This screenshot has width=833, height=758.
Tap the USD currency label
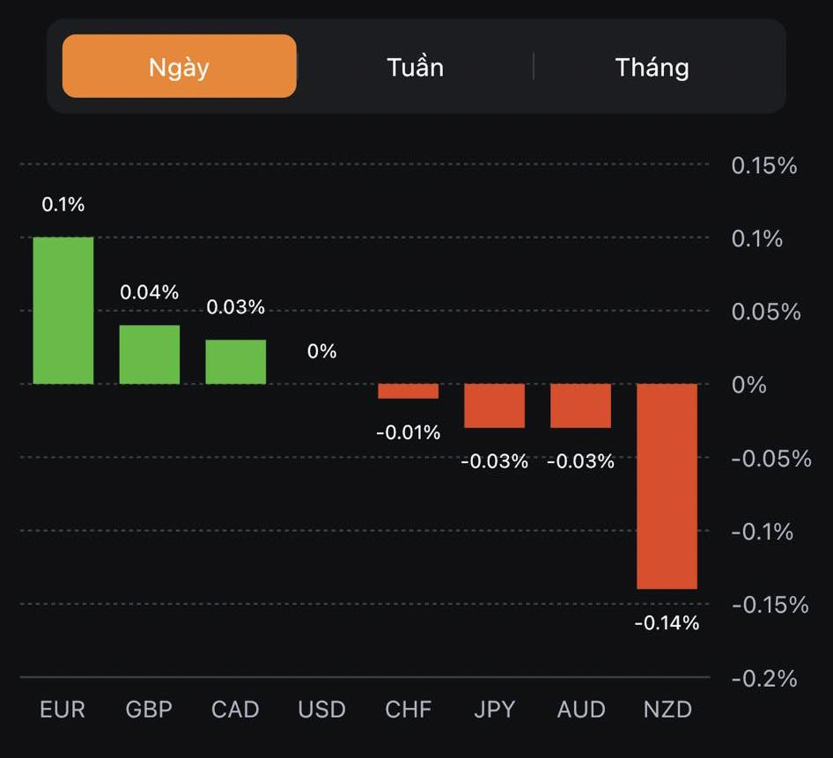tap(321, 710)
